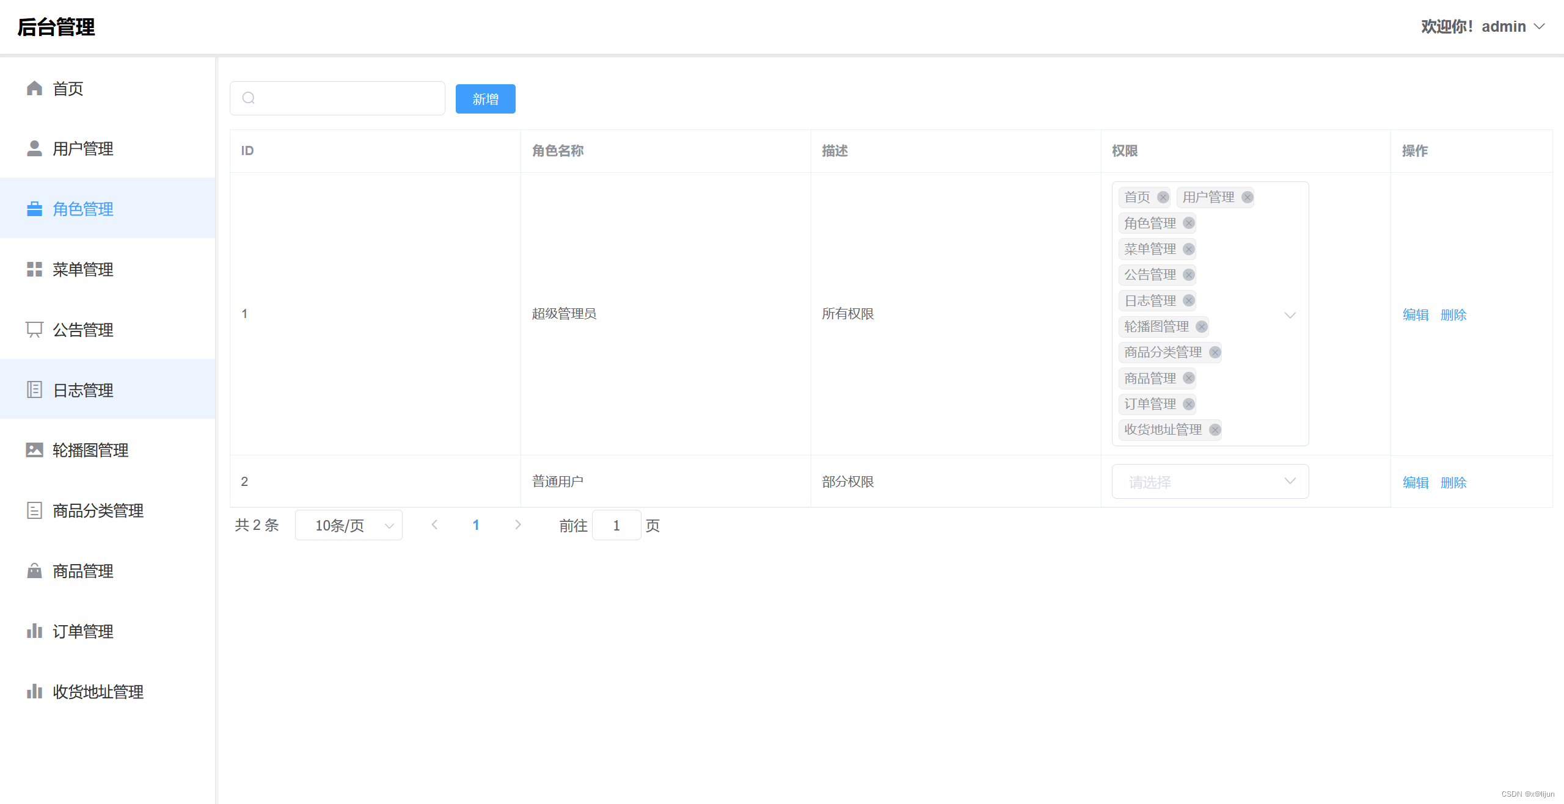Click the home icon beside 首页
1564x804 pixels.
click(34, 89)
